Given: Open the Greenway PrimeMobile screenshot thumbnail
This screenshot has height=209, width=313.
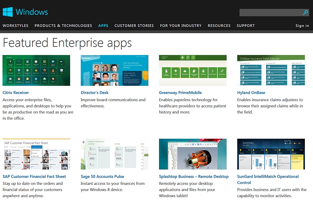Looking at the screenshot, I should 193,70.
